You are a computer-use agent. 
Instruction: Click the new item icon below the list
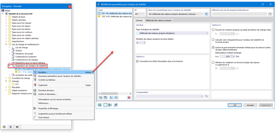click(x=101, y=98)
